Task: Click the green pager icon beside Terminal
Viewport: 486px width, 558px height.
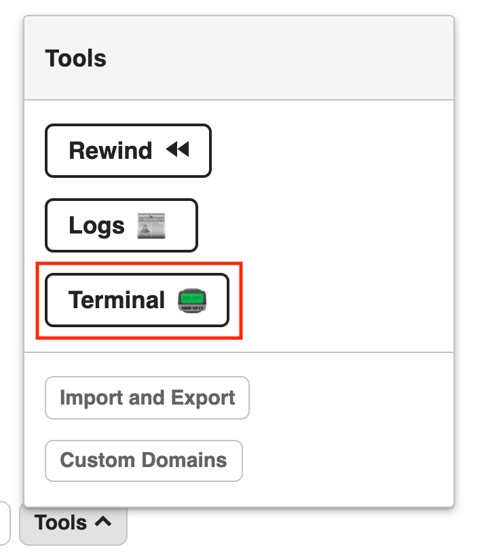Action: (x=192, y=300)
